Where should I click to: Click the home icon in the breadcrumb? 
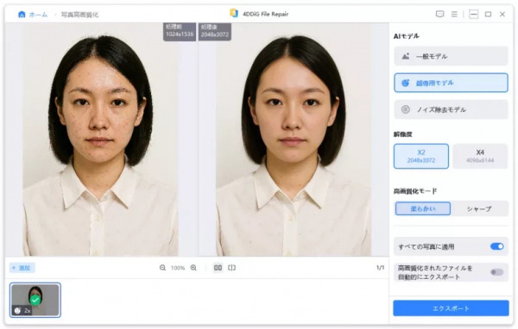pyautogui.click(x=22, y=15)
